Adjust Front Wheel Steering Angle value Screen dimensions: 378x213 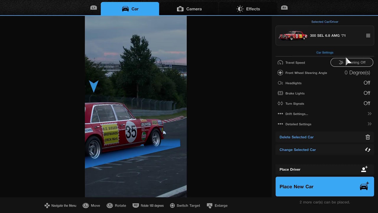pos(357,72)
